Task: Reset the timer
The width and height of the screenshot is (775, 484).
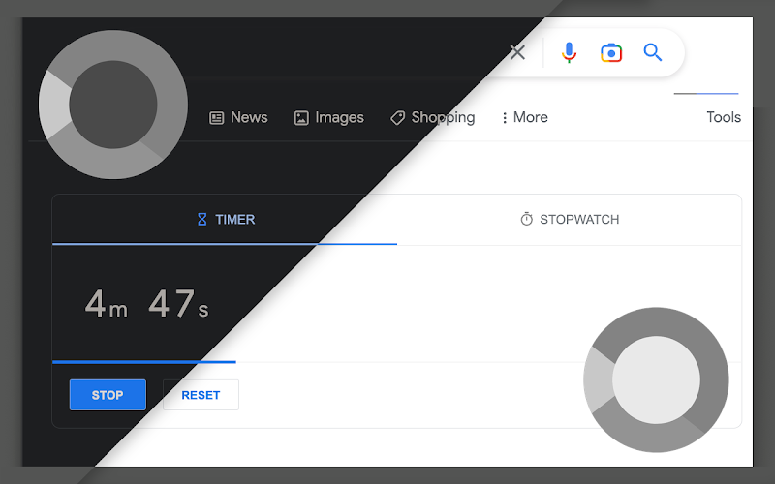Action: point(201,395)
